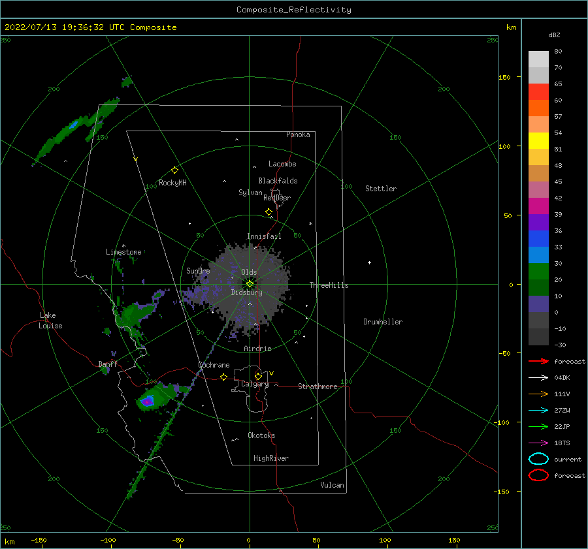Click the yellow diamond marker below RedDeer
Viewport: 588px width, 549px height.
tap(269, 212)
